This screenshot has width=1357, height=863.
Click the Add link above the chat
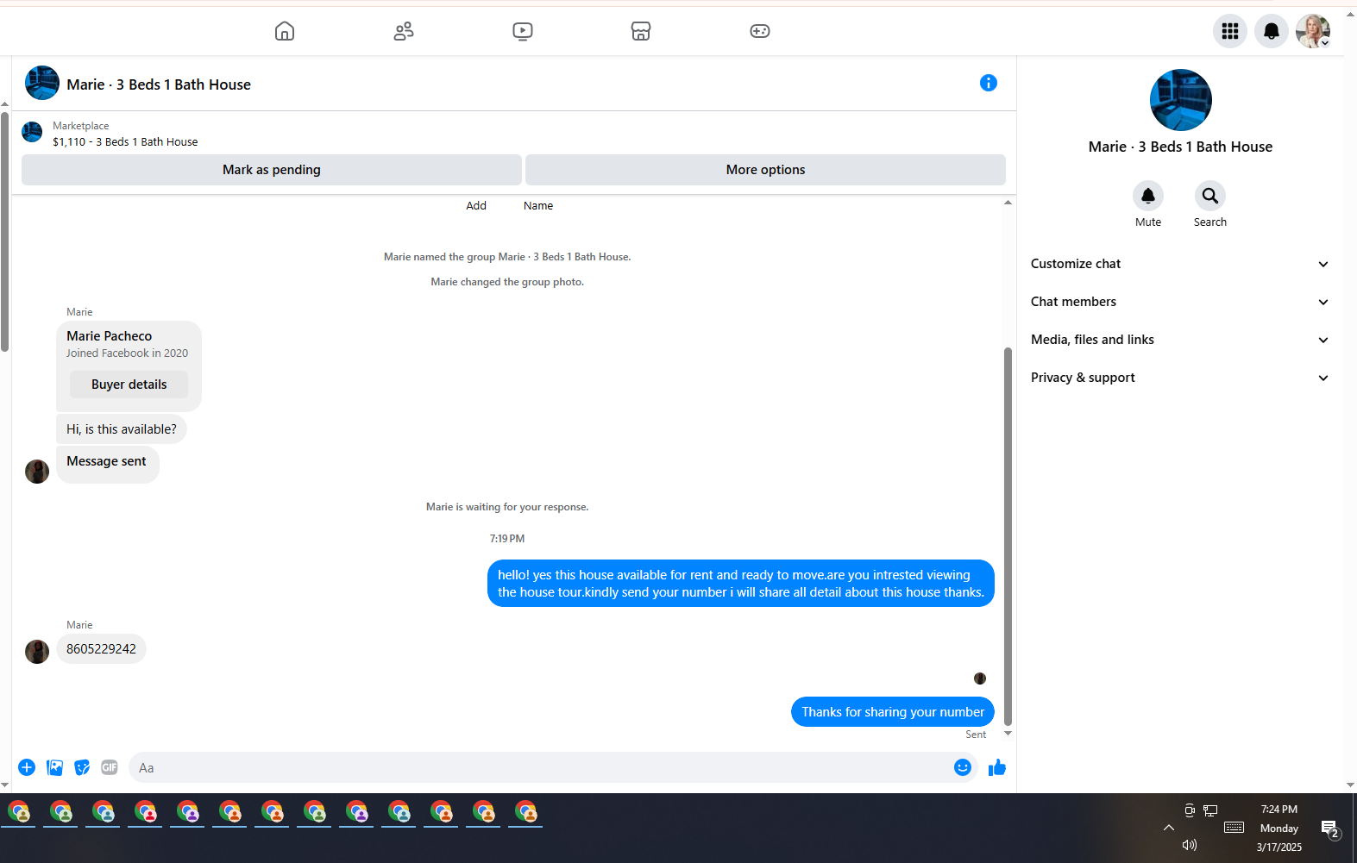pyautogui.click(x=476, y=206)
